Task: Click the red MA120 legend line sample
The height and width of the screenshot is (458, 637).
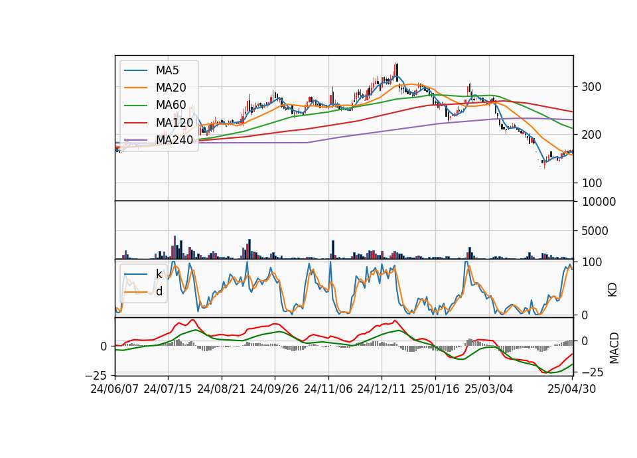Action: click(x=135, y=122)
